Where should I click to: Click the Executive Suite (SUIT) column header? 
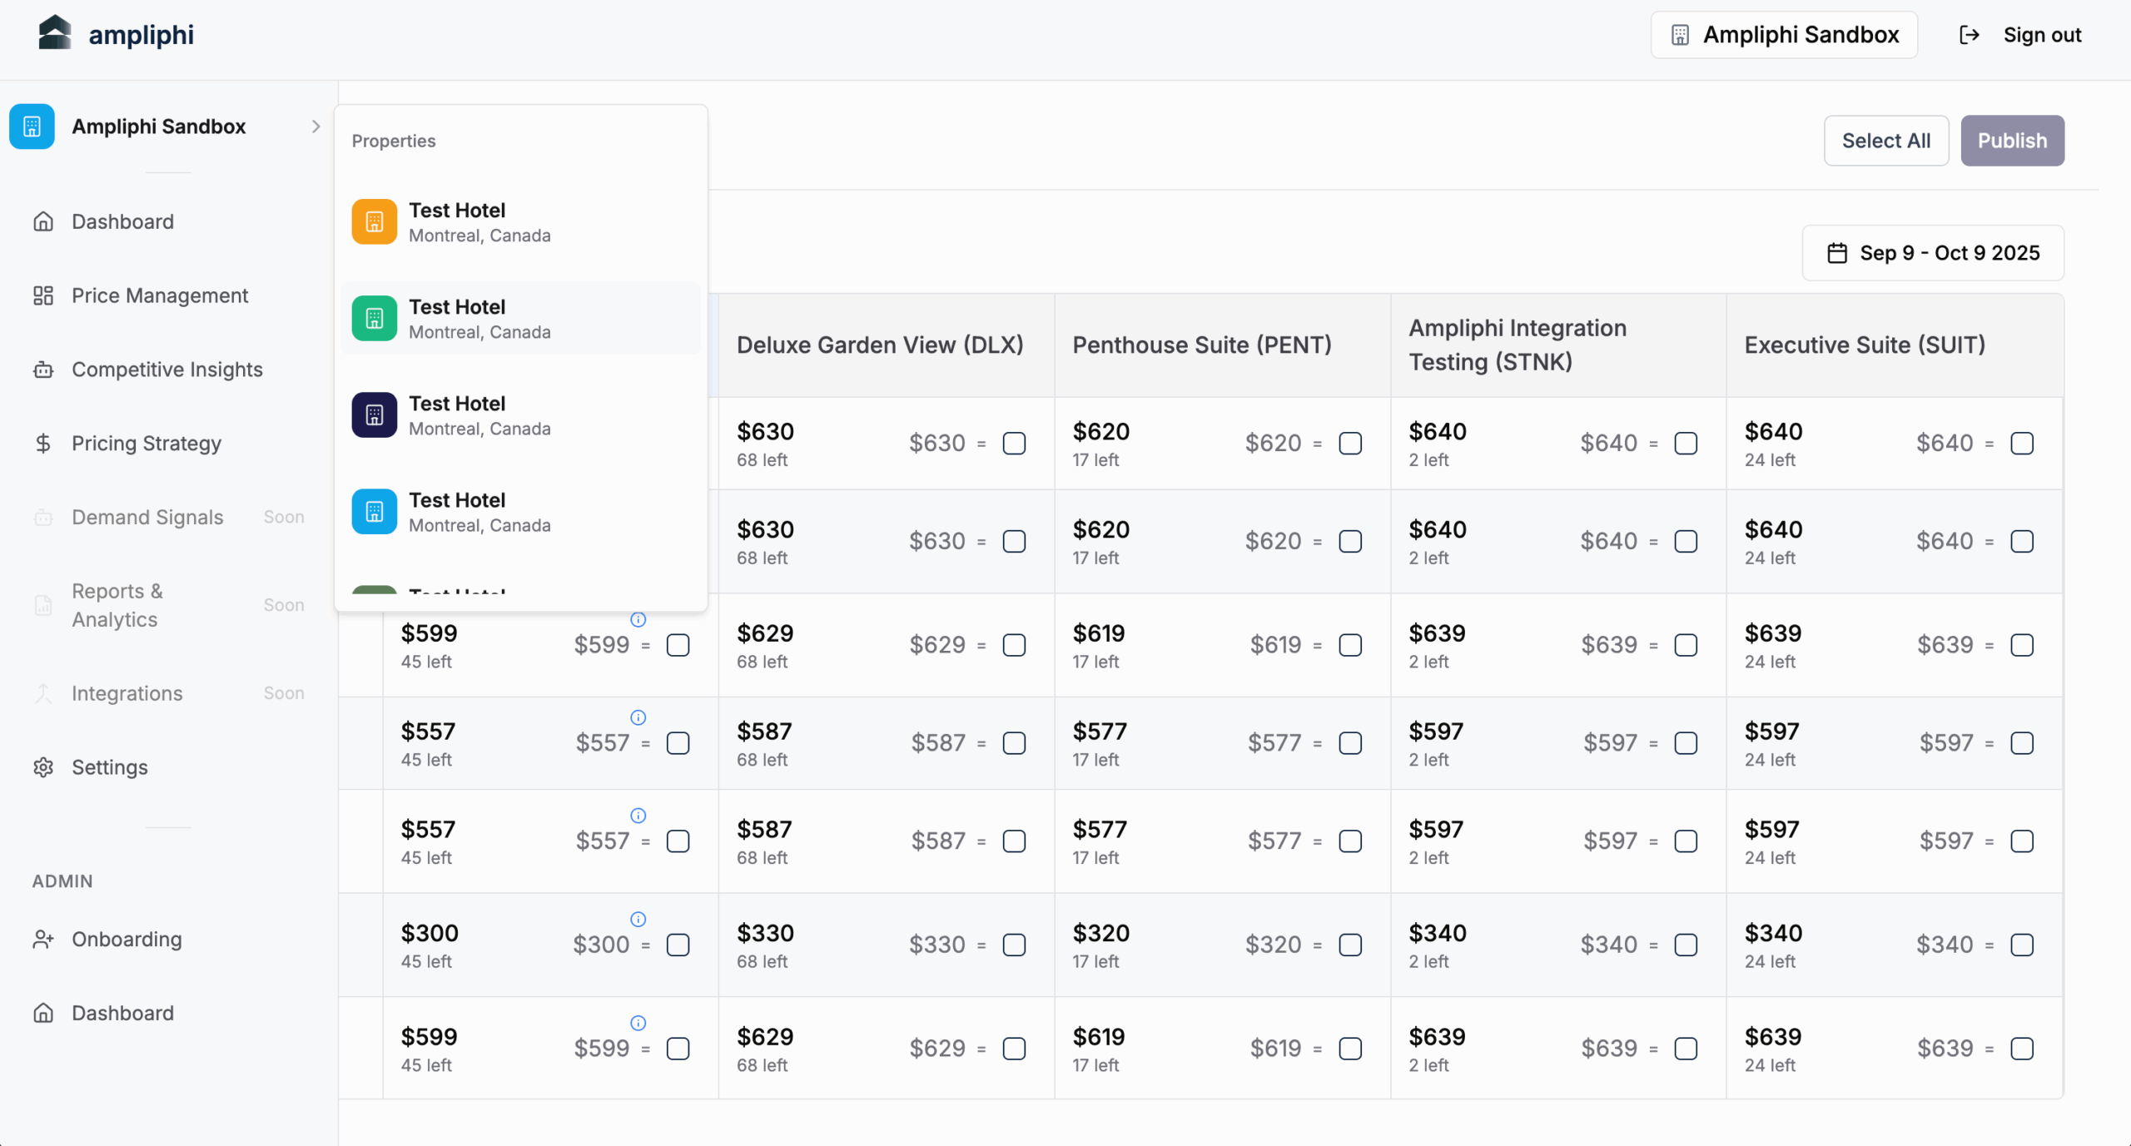click(1894, 345)
